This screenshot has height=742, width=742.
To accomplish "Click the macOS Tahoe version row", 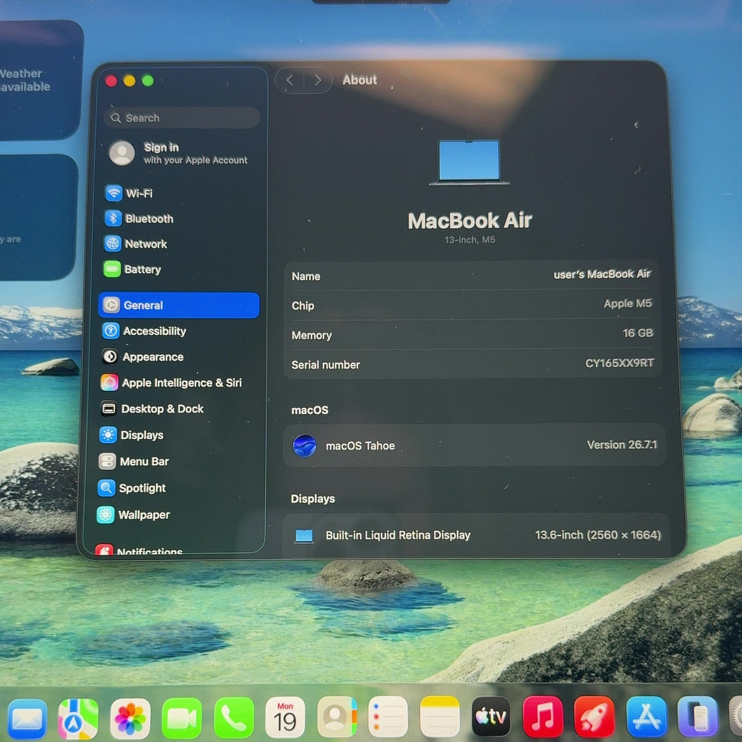I will [x=474, y=445].
